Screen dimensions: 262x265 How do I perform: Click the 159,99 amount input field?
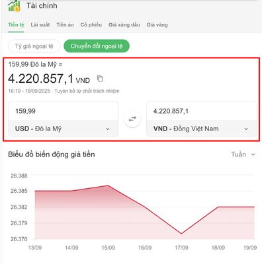tap(64, 111)
